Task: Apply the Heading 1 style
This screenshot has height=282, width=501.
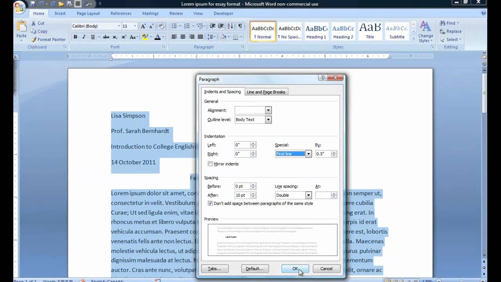Action: (316, 32)
